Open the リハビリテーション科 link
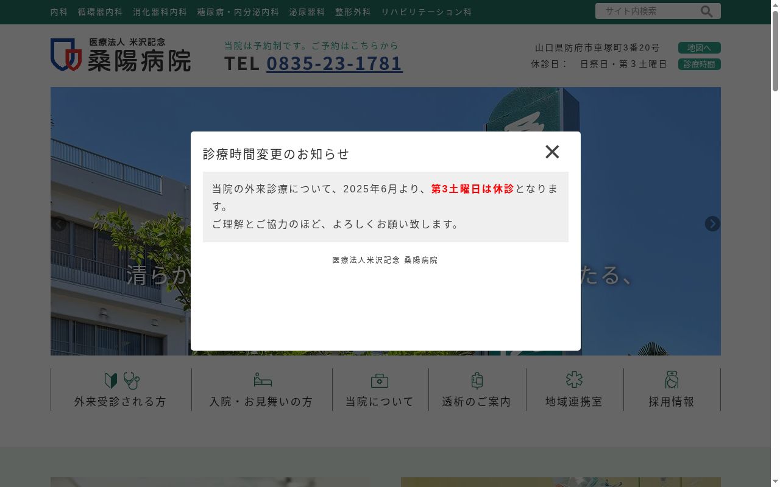 [x=427, y=12]
